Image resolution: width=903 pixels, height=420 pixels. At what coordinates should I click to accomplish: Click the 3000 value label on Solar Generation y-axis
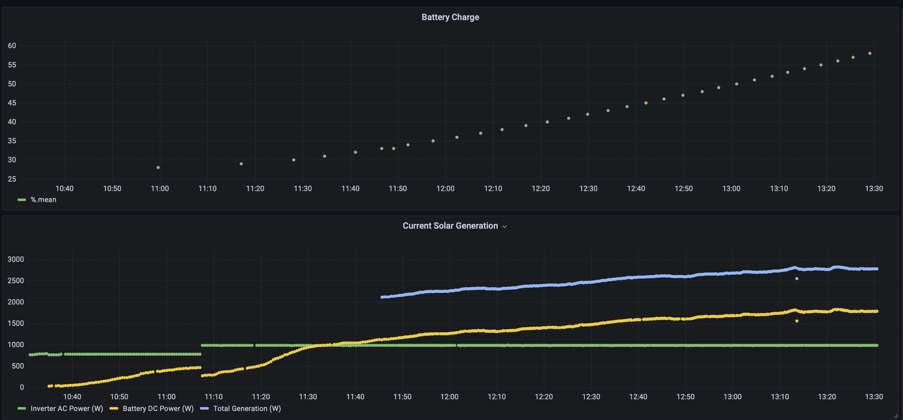(x=16, y=259)
